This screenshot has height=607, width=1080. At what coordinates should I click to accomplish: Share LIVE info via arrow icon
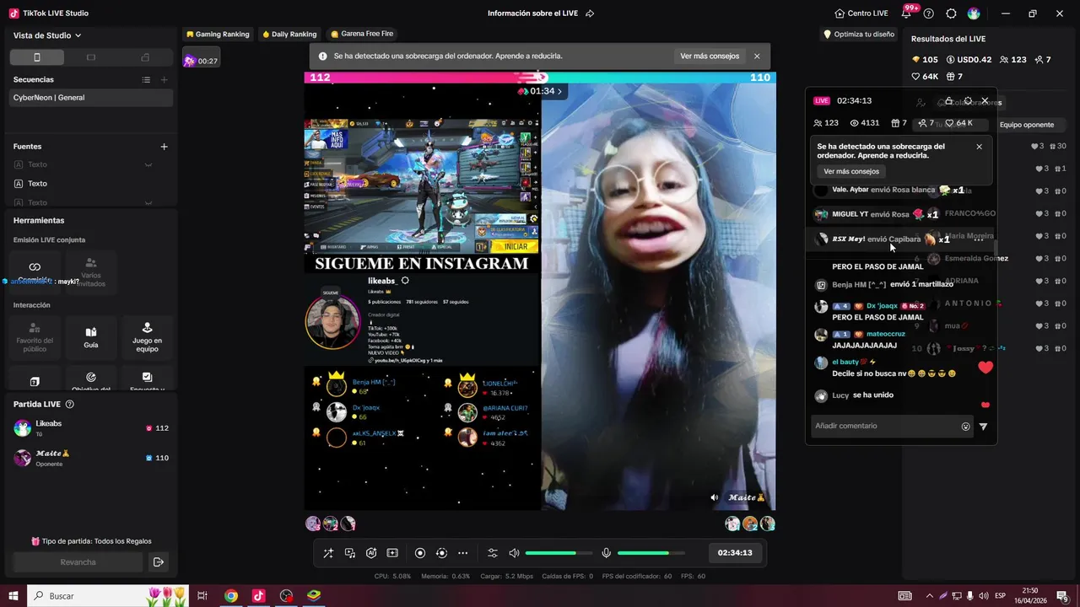[x=590, y=13]
